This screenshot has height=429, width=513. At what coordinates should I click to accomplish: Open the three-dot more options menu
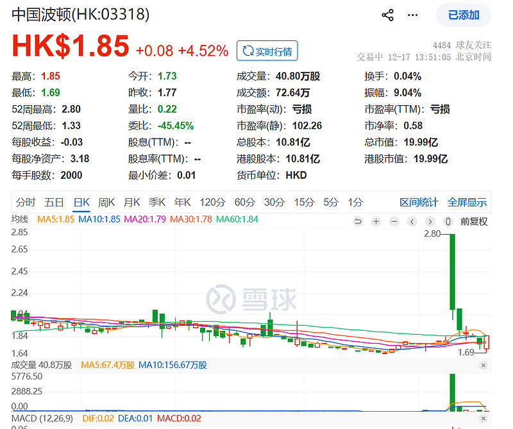point(412,15)
